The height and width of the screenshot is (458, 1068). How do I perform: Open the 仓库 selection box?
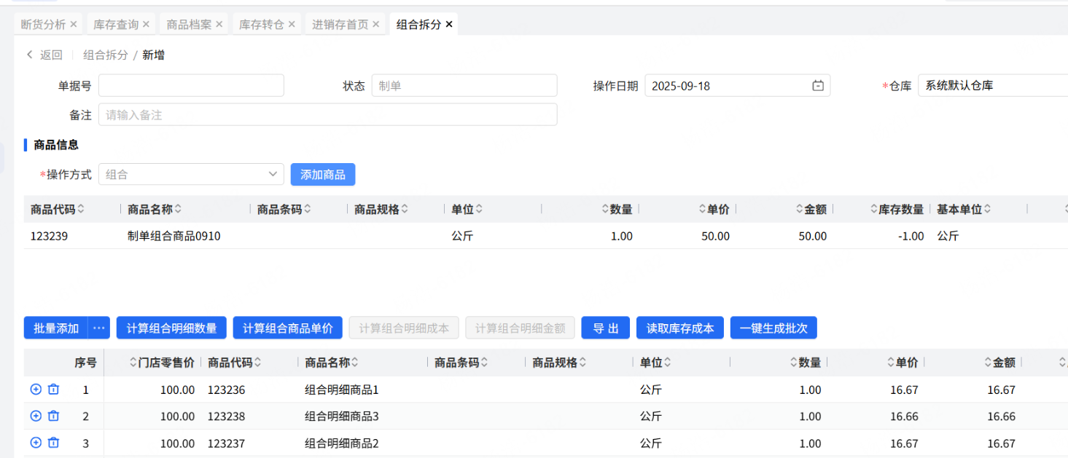[993, 85]
